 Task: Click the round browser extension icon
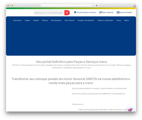pos(97,5)
